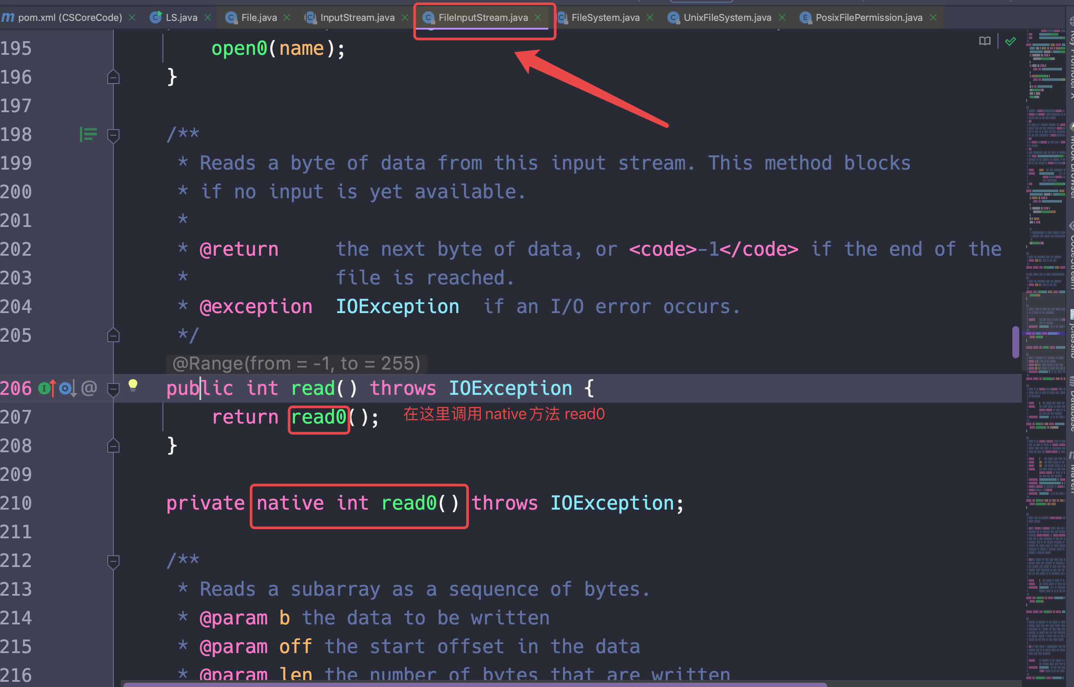Screen dimensions: 1074x687
Task: Click the @Range(from = -1, to = 255) inlay hint
Action: 296,364
